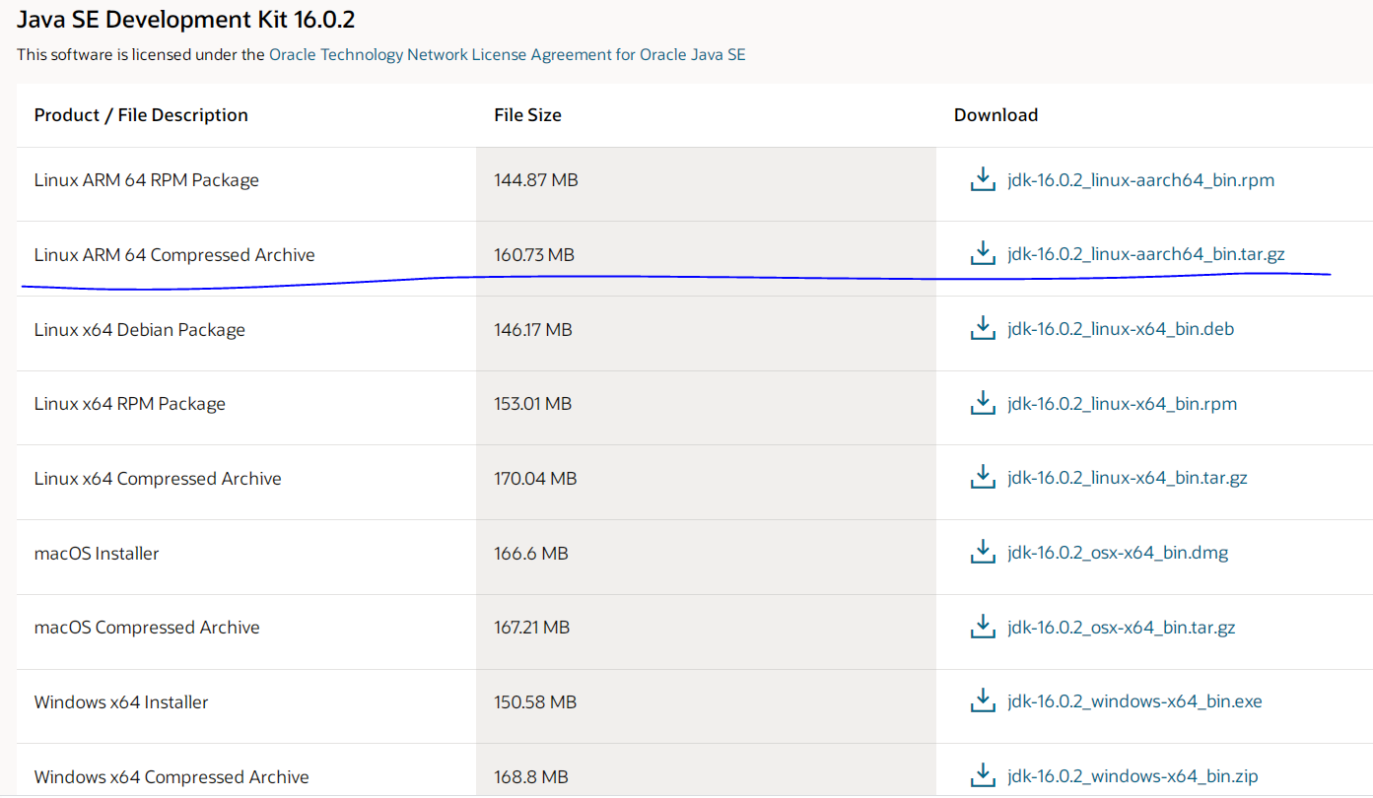Download jdk-16.0.2_osx-x64_bin.dmg link
This screenshot has height=798, width=1373.
pyautogui.click(x=1118, y=553)
